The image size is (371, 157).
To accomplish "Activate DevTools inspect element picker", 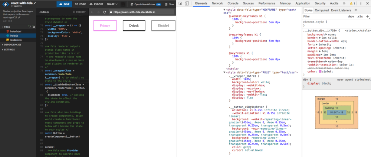I will pyautogui.click(x=180, y=3).
